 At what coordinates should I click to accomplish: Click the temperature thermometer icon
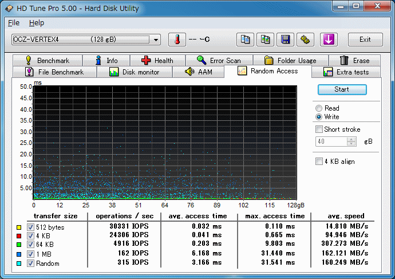[177, 40]
